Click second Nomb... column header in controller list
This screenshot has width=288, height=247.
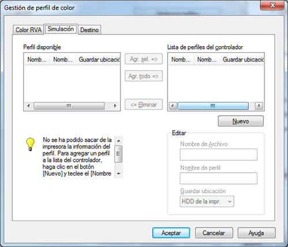click(207, 59)
